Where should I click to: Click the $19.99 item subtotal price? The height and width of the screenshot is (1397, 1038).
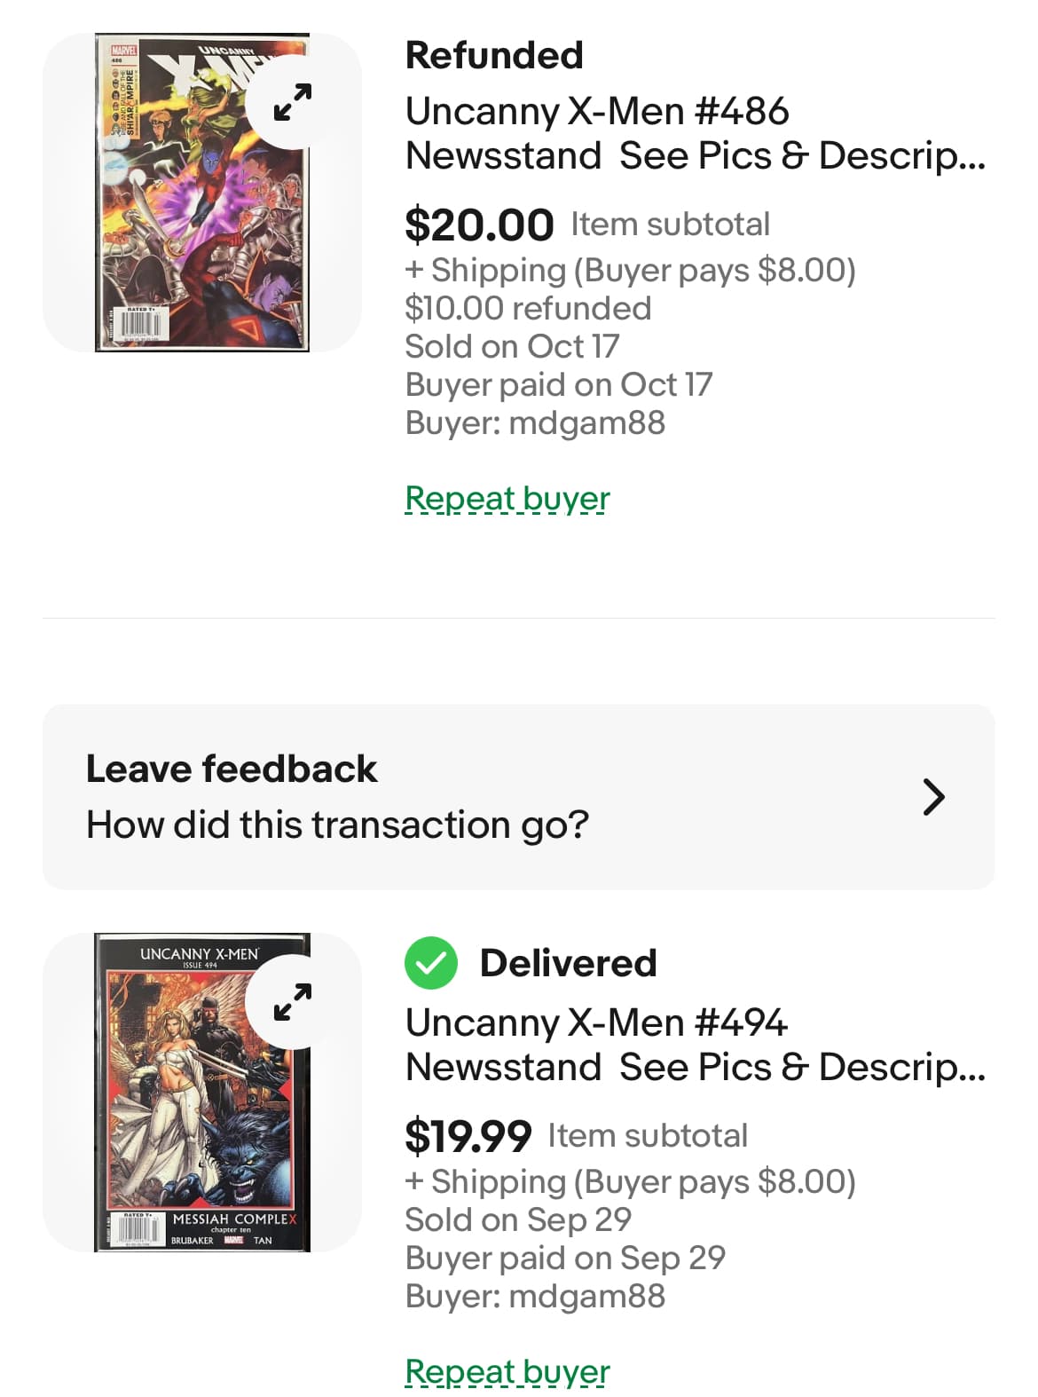click(x=468, y=1136)
